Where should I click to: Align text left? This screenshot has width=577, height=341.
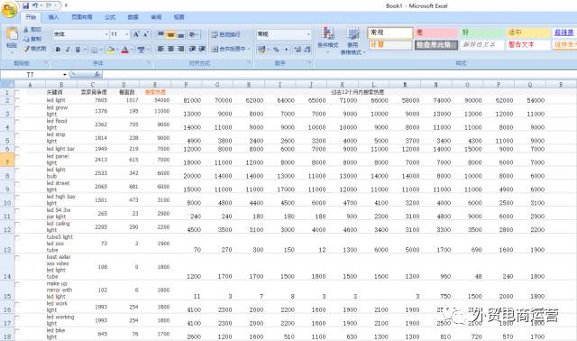click(x=160, y=49)
